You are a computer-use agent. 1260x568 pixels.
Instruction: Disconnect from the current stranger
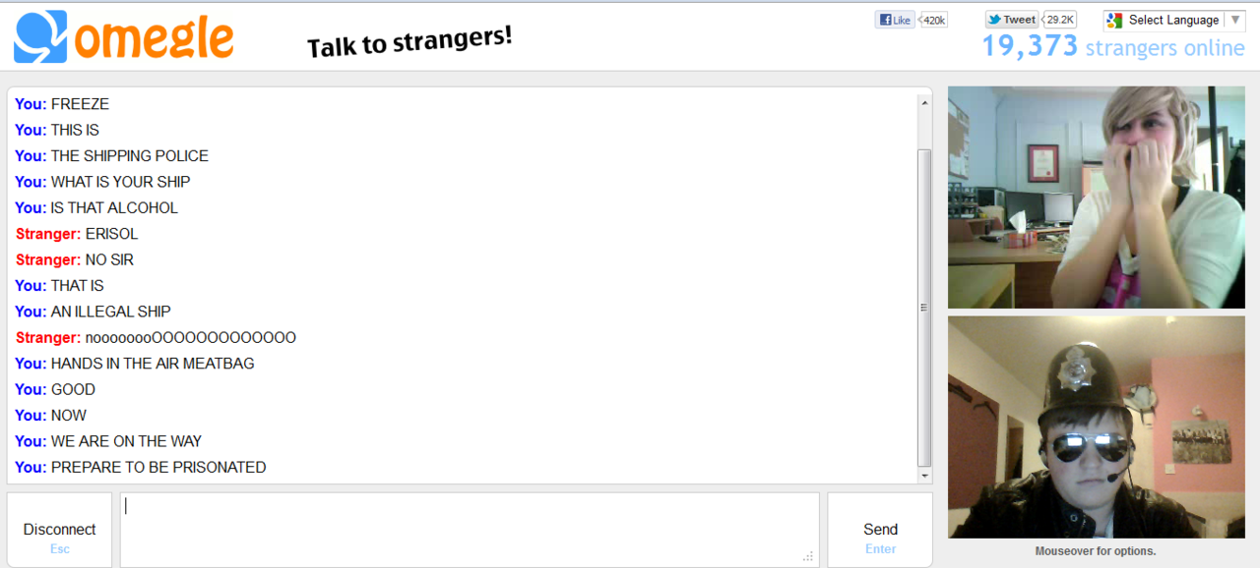pyautogui.click(x=59, y=530)
